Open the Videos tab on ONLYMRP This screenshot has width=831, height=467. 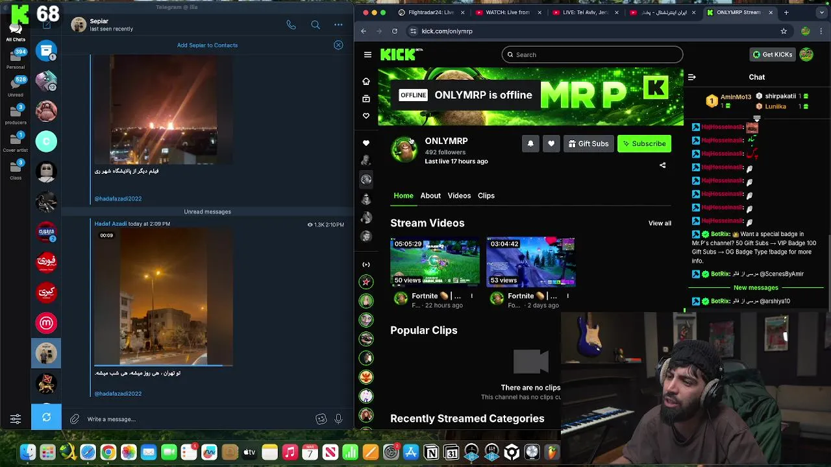[x=459, y=195]
